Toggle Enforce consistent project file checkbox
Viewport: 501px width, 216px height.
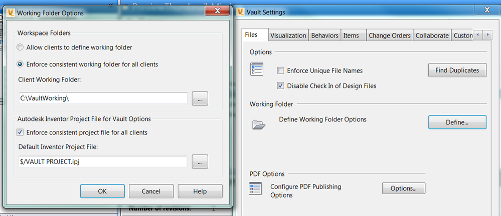tap(20, 132)
